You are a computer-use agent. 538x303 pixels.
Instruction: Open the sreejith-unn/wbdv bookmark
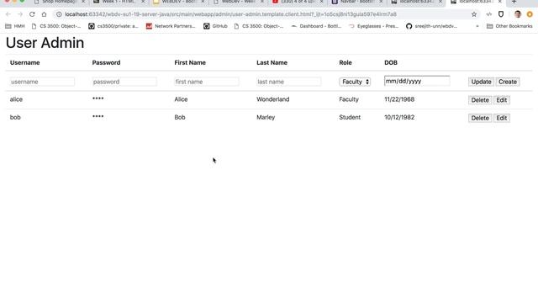pyautogui.click(x=431, y=26)
